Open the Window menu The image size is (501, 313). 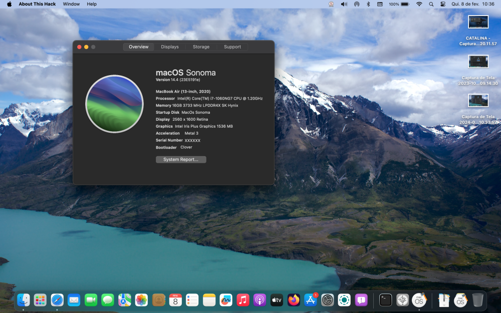(71, 4)
